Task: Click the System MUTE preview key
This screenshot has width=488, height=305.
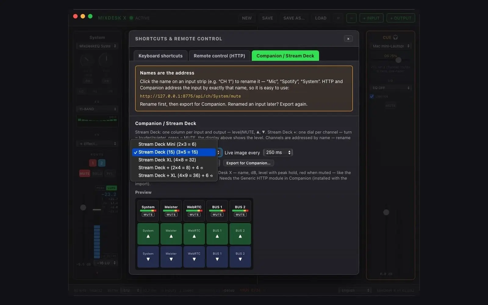Action: (148, 211)
